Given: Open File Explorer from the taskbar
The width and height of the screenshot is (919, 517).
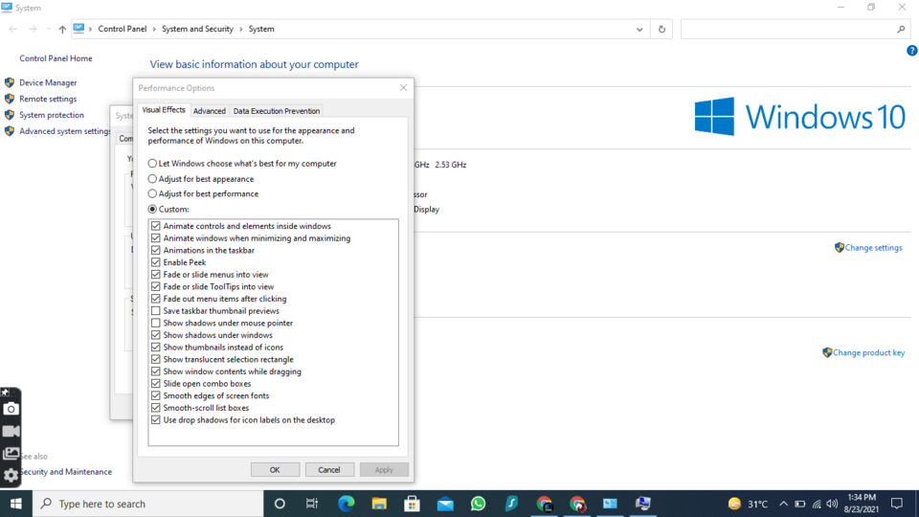Looking at the screenshot, I should tap(379, 504).
